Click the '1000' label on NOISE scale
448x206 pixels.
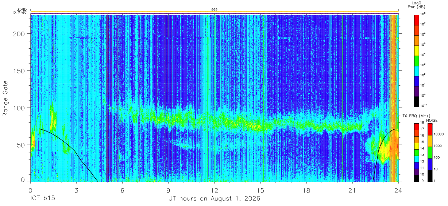pos(437,145)
